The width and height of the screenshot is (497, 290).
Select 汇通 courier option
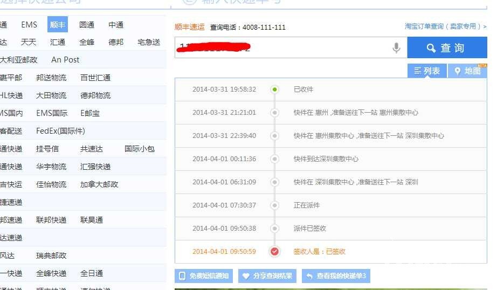click(x=58, y=42)
